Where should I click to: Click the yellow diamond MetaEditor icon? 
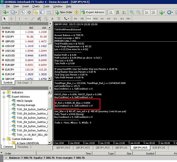pos(76,12)
